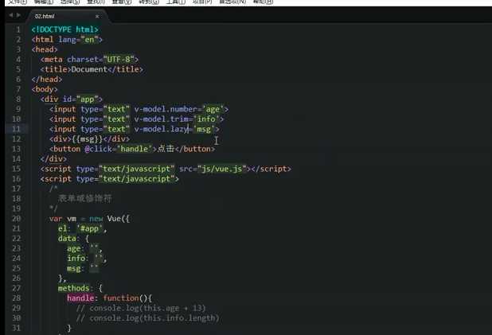Click the word Document in the title
Viewport: 492px width, 335px height.
[x=89, y=69]
